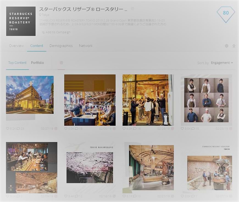Click the Instagram icon next to profile title
Image resolution: width=239 pixels, height=202 pixels.
132,9
